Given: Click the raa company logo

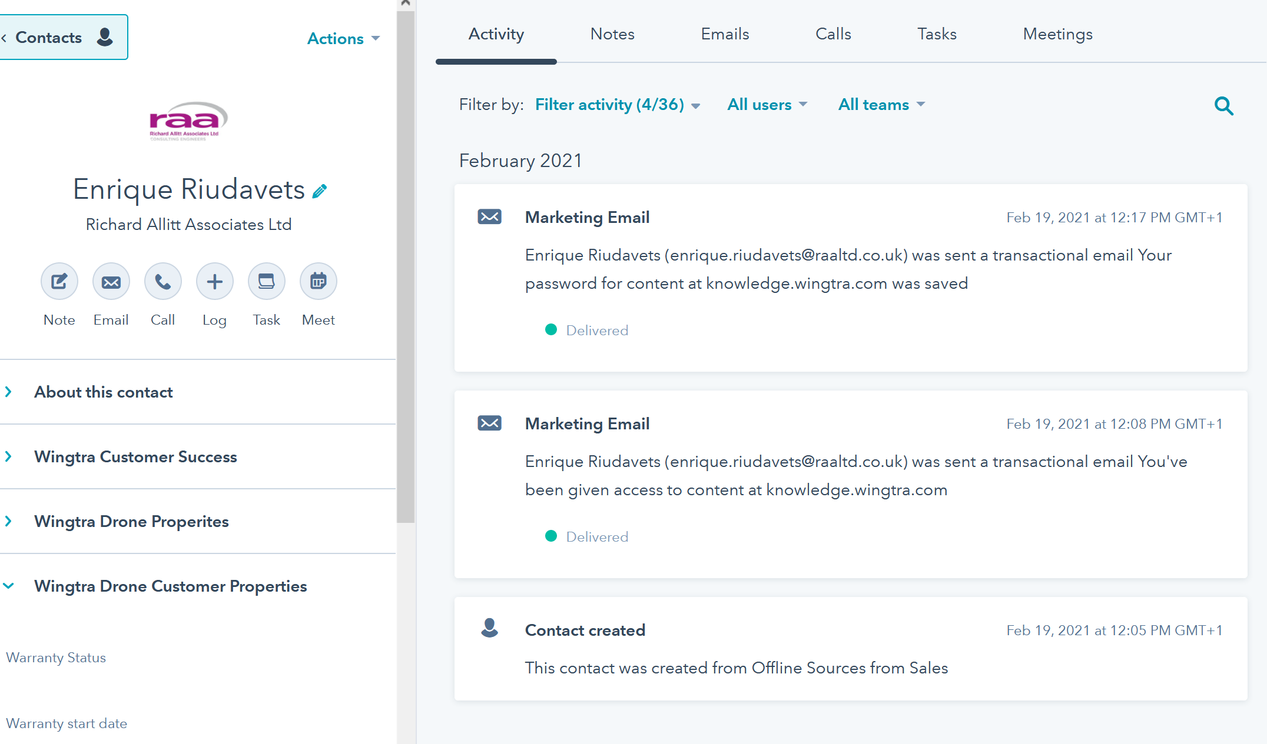Looking at the screenshot, I should (x=188, y=122).
